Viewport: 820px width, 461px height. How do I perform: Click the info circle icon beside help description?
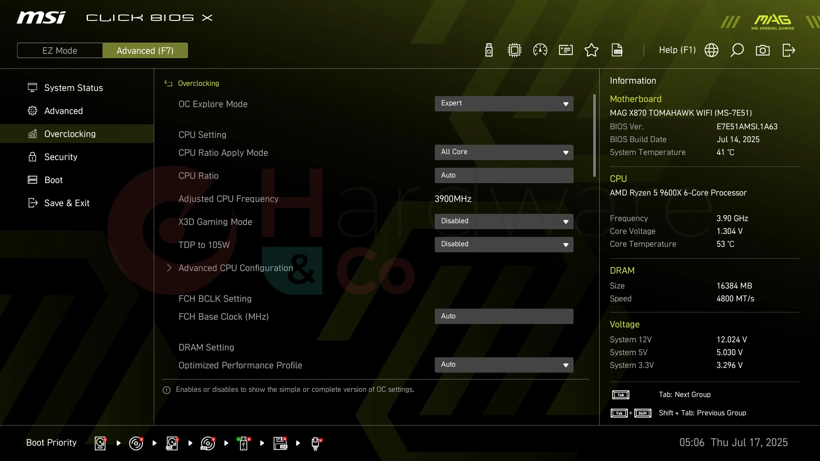tap(167, 390)
